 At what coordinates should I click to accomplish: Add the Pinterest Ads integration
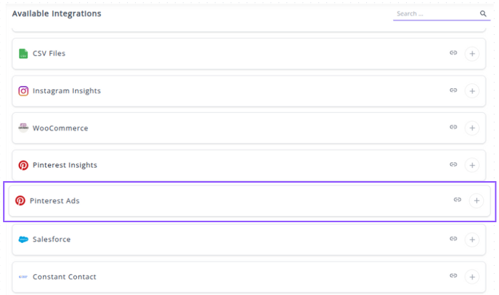[x=477, y=200]
